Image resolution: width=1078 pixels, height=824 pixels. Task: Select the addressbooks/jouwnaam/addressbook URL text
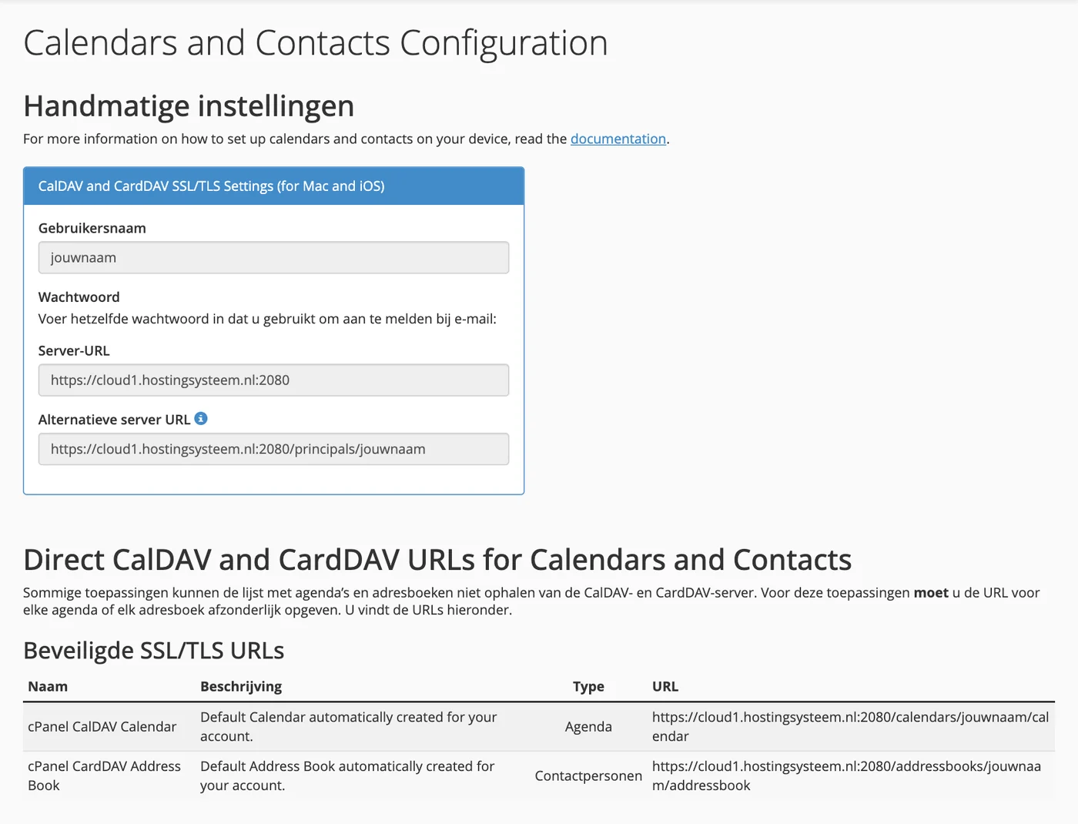tap(846, 775)
